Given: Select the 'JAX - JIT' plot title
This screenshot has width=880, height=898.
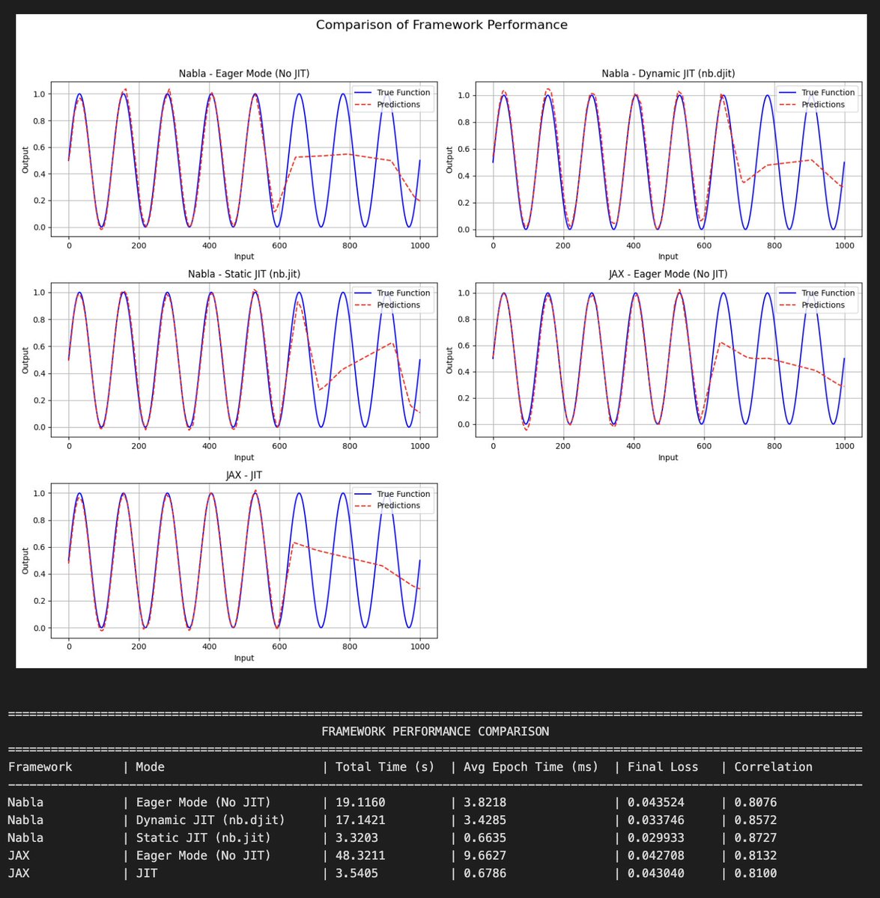Looking at the screenshot, I should coord(244,475).
